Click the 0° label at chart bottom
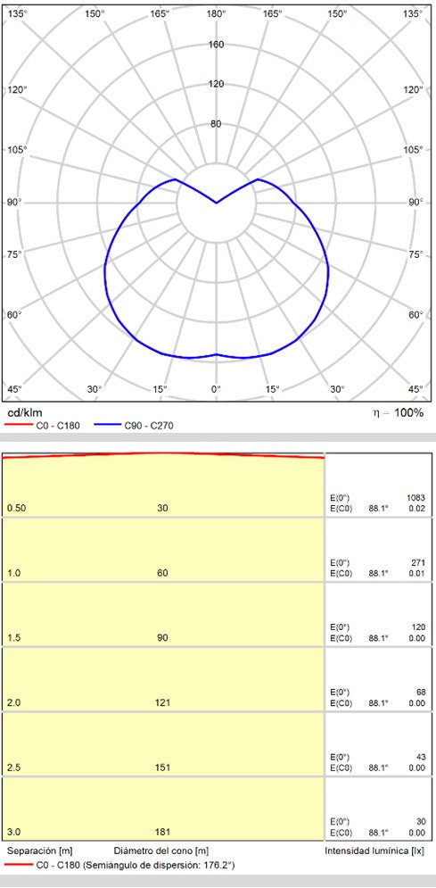The image size is (436, 888). 216,389
